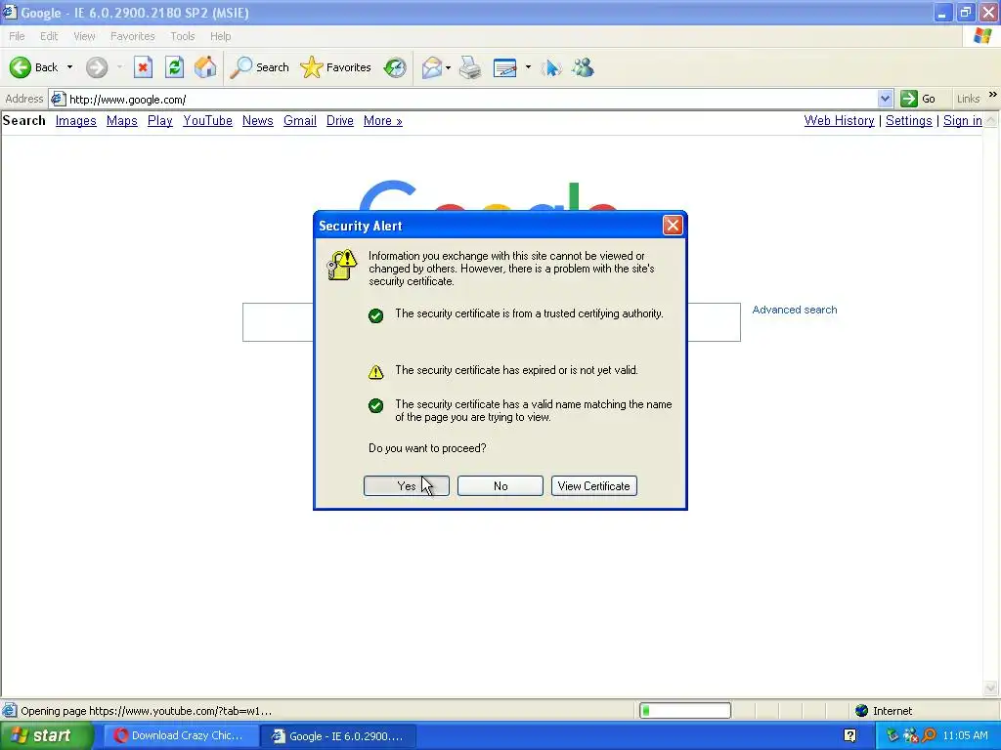Click the page loading progress bar
This screenshot has height=750, width=1001.
coord(685,711)
